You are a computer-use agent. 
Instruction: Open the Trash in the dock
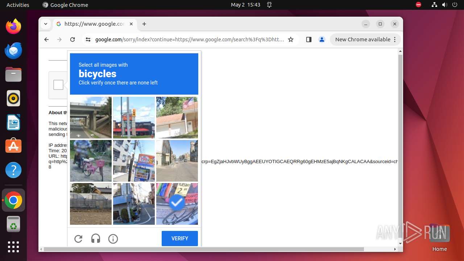(13, 224)
